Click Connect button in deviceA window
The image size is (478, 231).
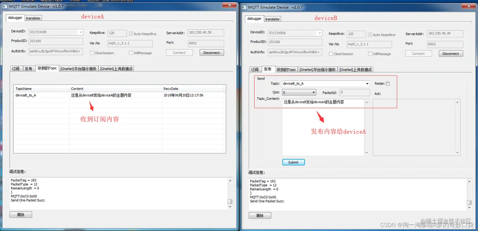tap(179, 53)
